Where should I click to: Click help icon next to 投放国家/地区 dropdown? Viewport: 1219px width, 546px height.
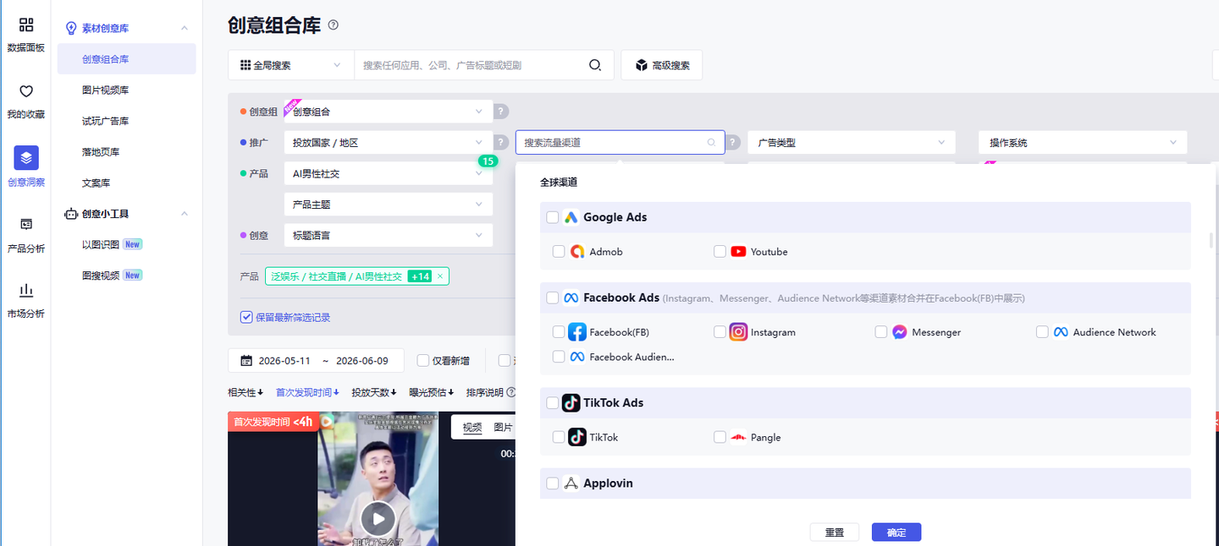(x=501, y=142)
